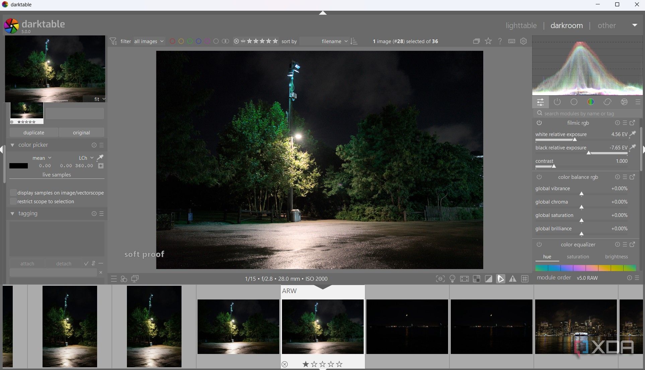This screenshot has width=645, height=370.
Task: Check restrict scope to selection
Action: pyautogui.click(x=13, y=201)
